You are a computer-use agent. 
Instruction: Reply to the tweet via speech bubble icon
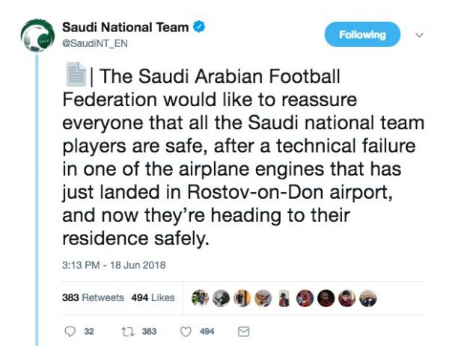[70, 331]
